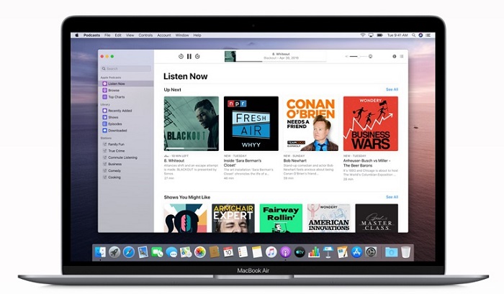Activate Siri from the menu bar
Viewport: 504px width, 294px height.
point(420,35)
